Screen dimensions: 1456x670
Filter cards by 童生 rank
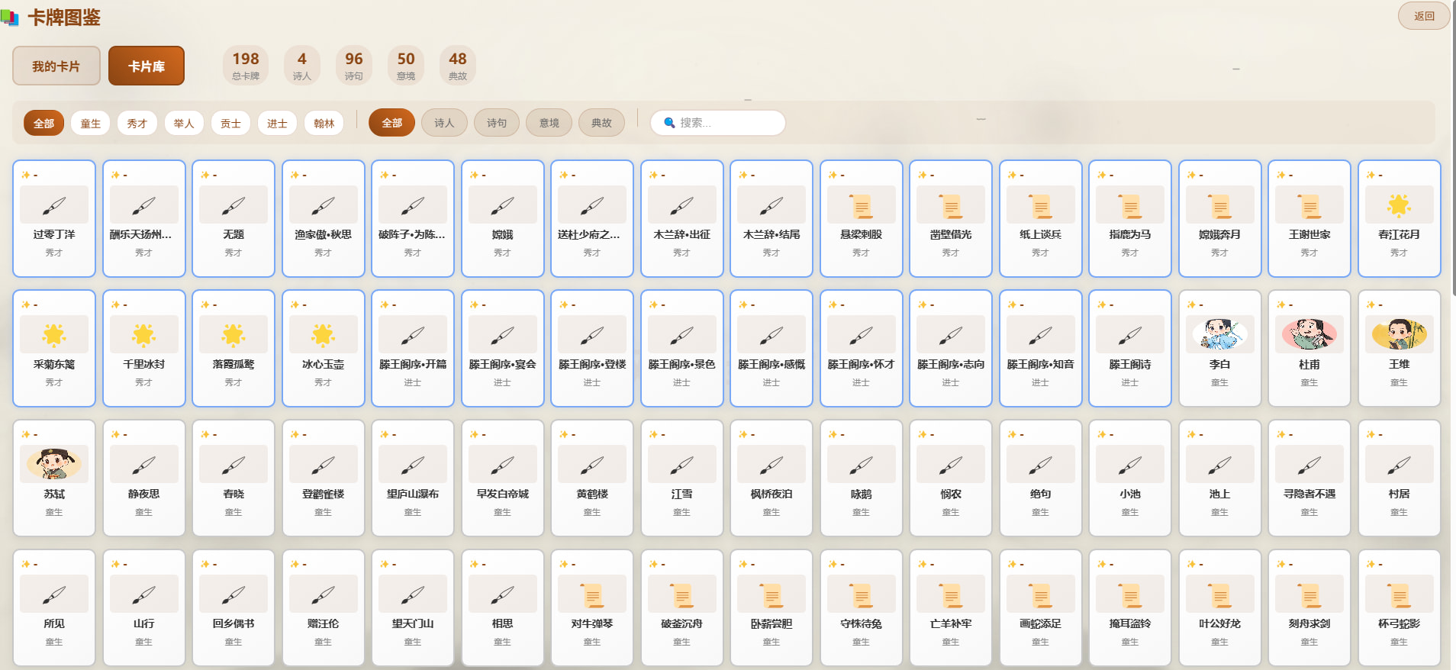click(x=90, y=123)
